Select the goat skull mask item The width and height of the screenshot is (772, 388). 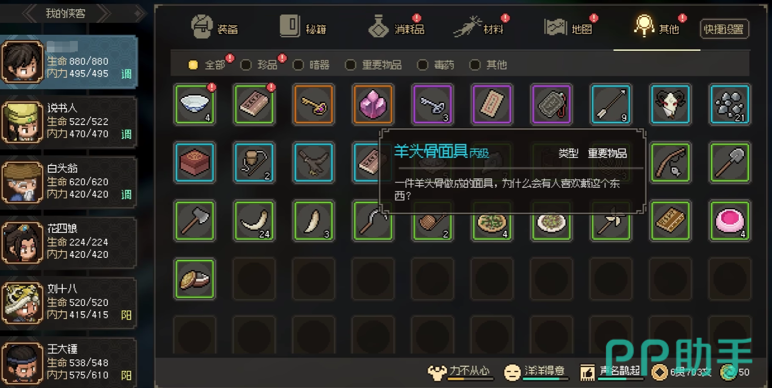pos(671,104)
